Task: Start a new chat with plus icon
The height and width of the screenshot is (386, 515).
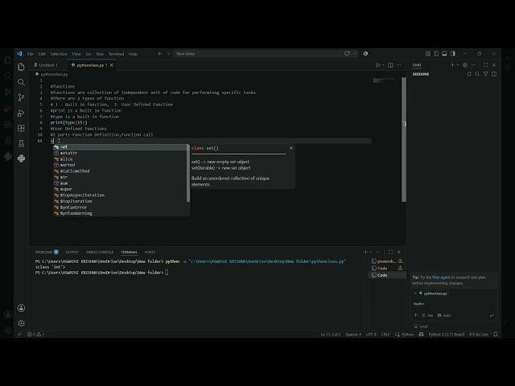Action: (x=452, y=65)
